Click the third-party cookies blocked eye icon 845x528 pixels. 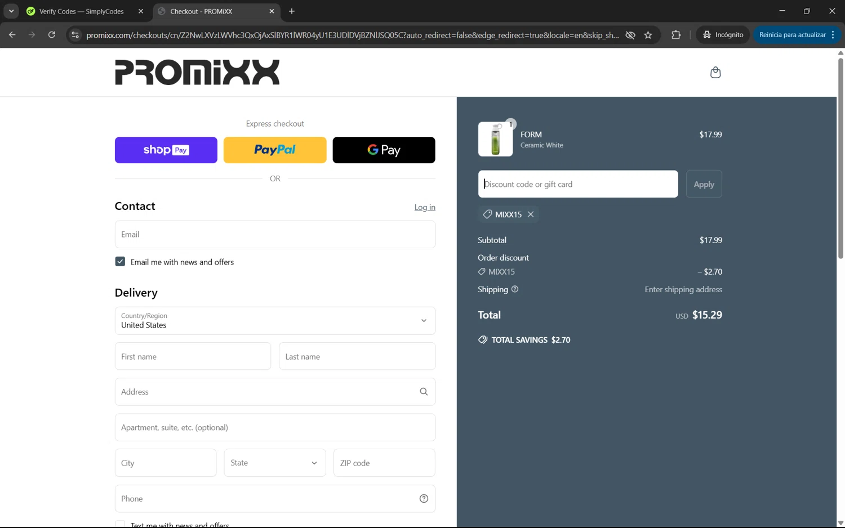point(630,35)
